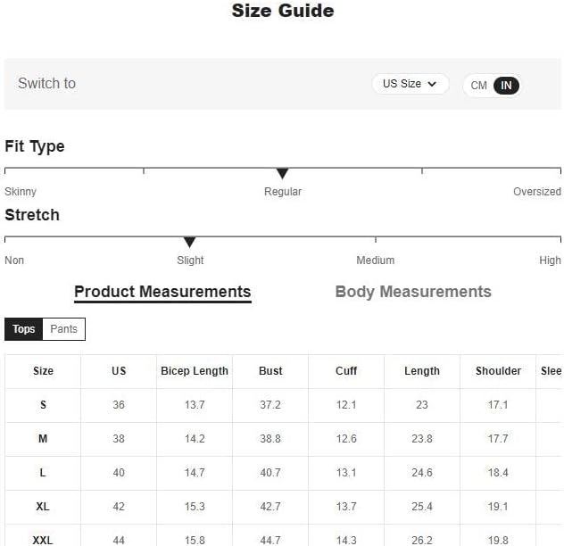Select the XXL size row label
Image resolution: width=564 pixels, height=546 pixels.
coord(43,541)
